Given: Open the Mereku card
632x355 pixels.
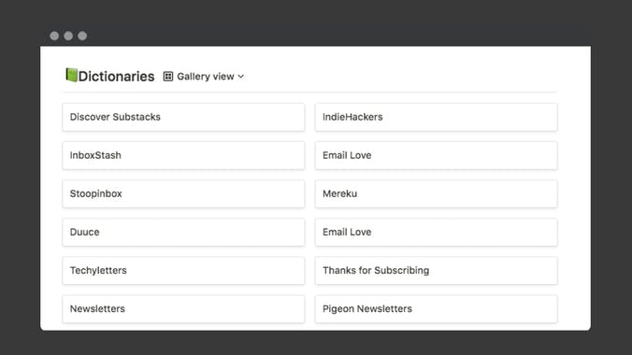Looking at the screenshot, I should 436,193.
